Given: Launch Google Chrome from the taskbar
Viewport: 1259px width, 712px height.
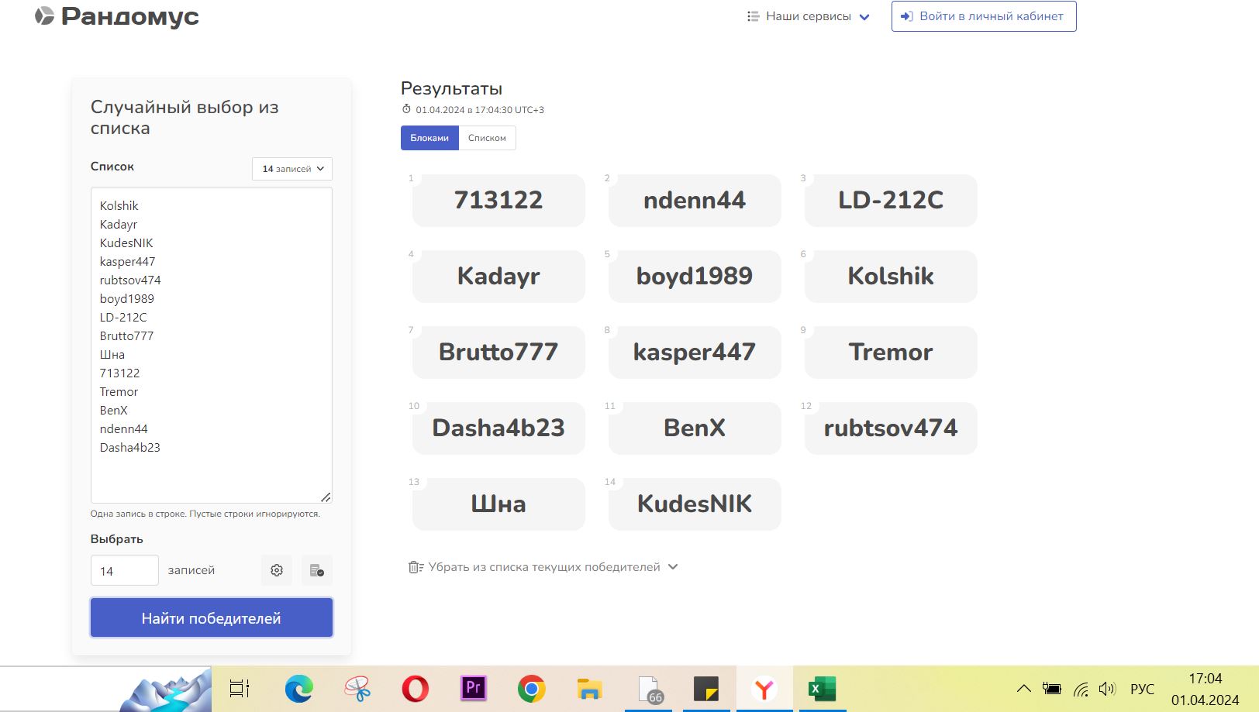Looking at the screenshot, I should point(532,688).
